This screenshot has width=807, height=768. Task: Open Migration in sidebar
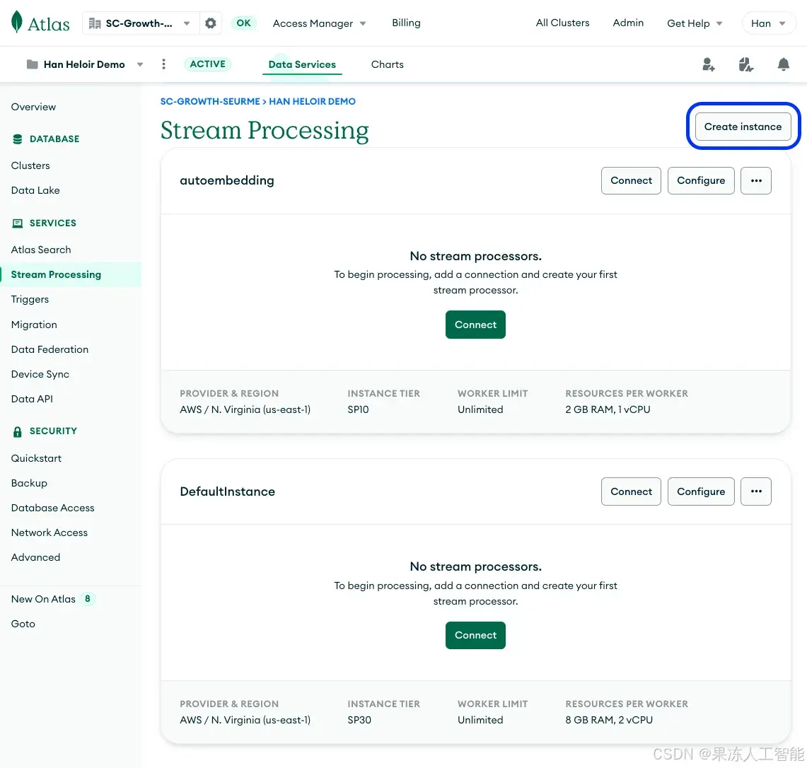coord(34,325)
